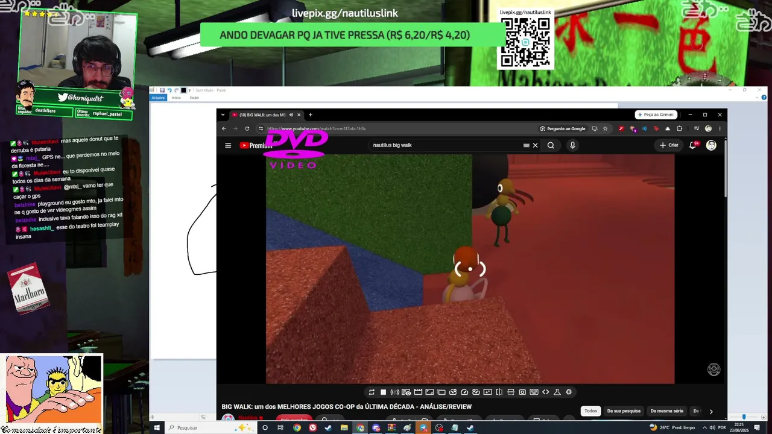The image size is (772, 434).
Task: Select the Da sua pesquisa filter chip
Action: pos(624,411)
